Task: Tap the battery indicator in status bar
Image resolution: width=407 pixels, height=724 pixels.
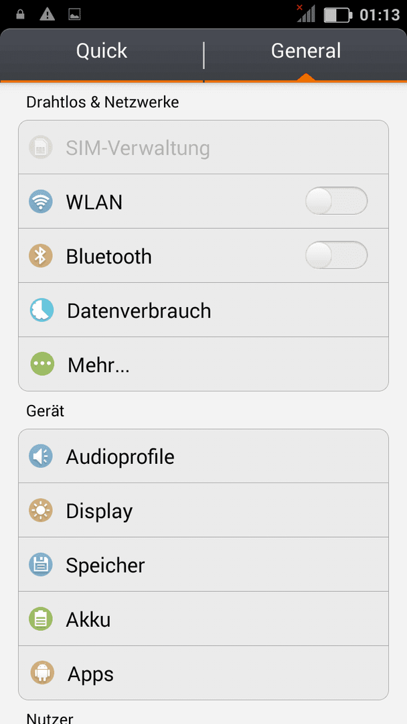Action: point(338,15)
